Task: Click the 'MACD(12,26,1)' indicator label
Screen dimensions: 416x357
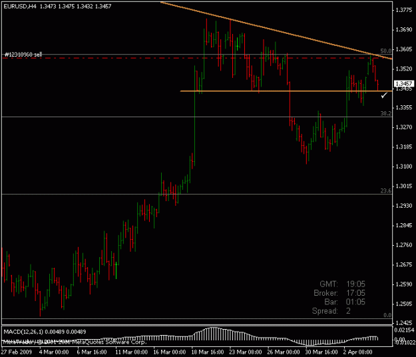Action: [x=23, y=332]
